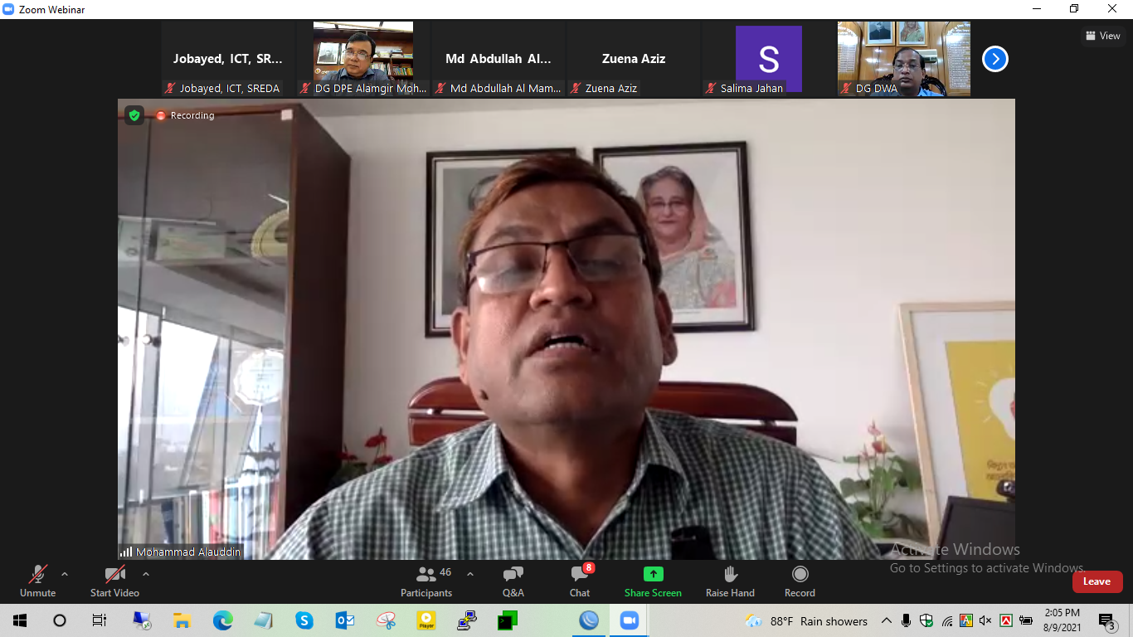Leave the webinar
Viewport: 1133px width, 637px height.
(x=1097, y=581)
